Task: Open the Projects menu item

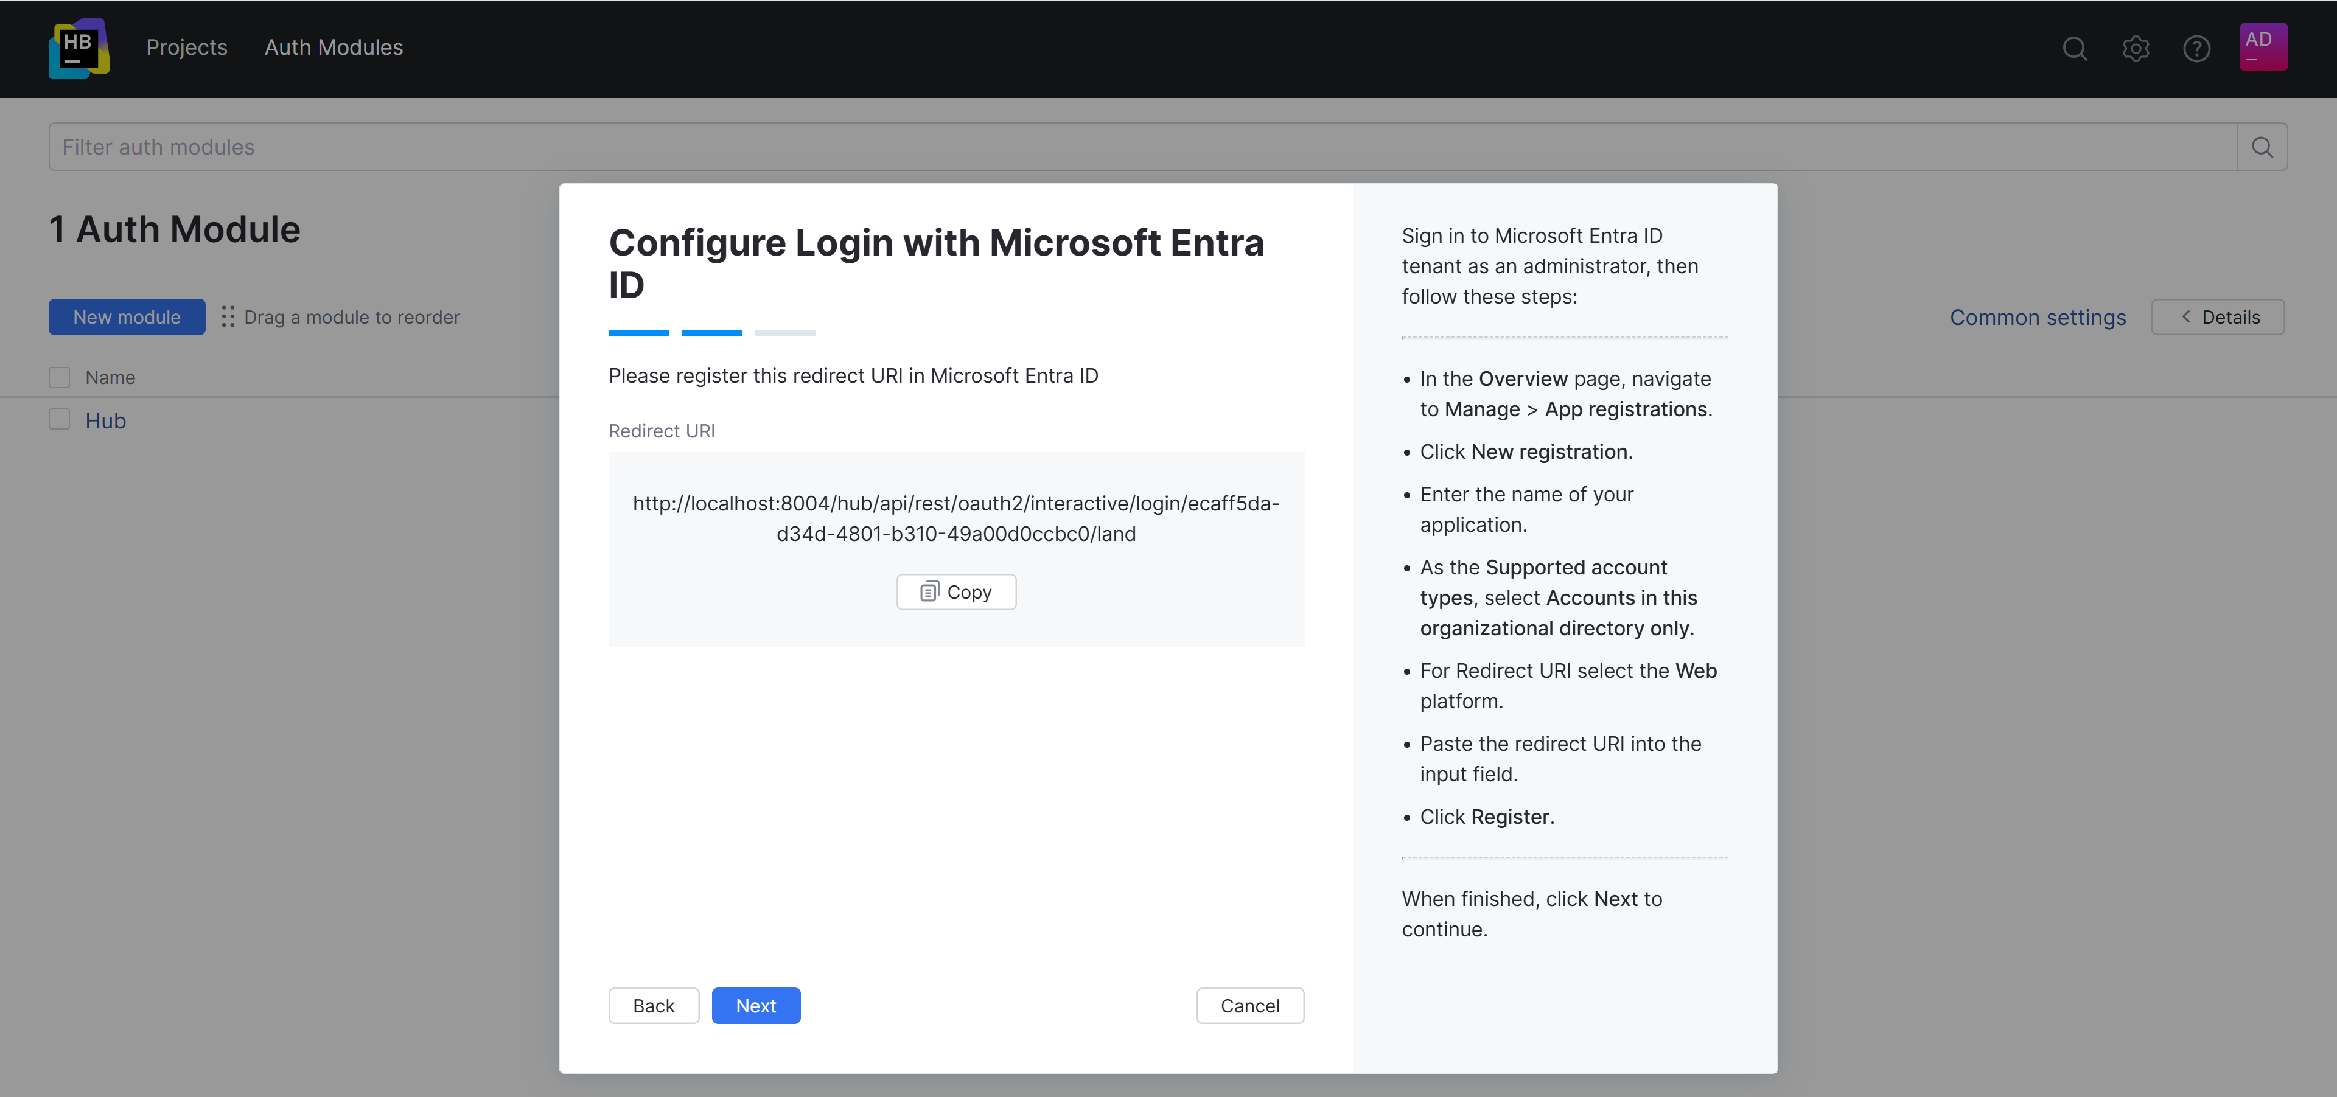Action: pos(186,47)
